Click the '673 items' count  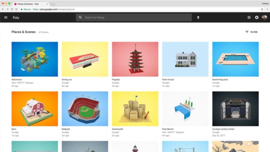point(43,32)
